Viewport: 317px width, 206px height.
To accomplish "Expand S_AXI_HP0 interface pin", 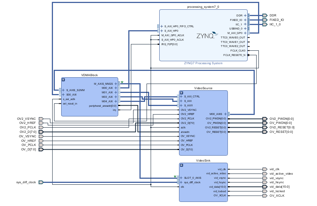I will coord(161,31).
